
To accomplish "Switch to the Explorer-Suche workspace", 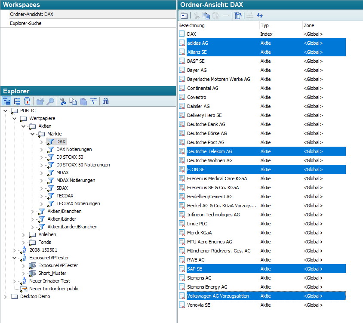I will tap(26, 23).
